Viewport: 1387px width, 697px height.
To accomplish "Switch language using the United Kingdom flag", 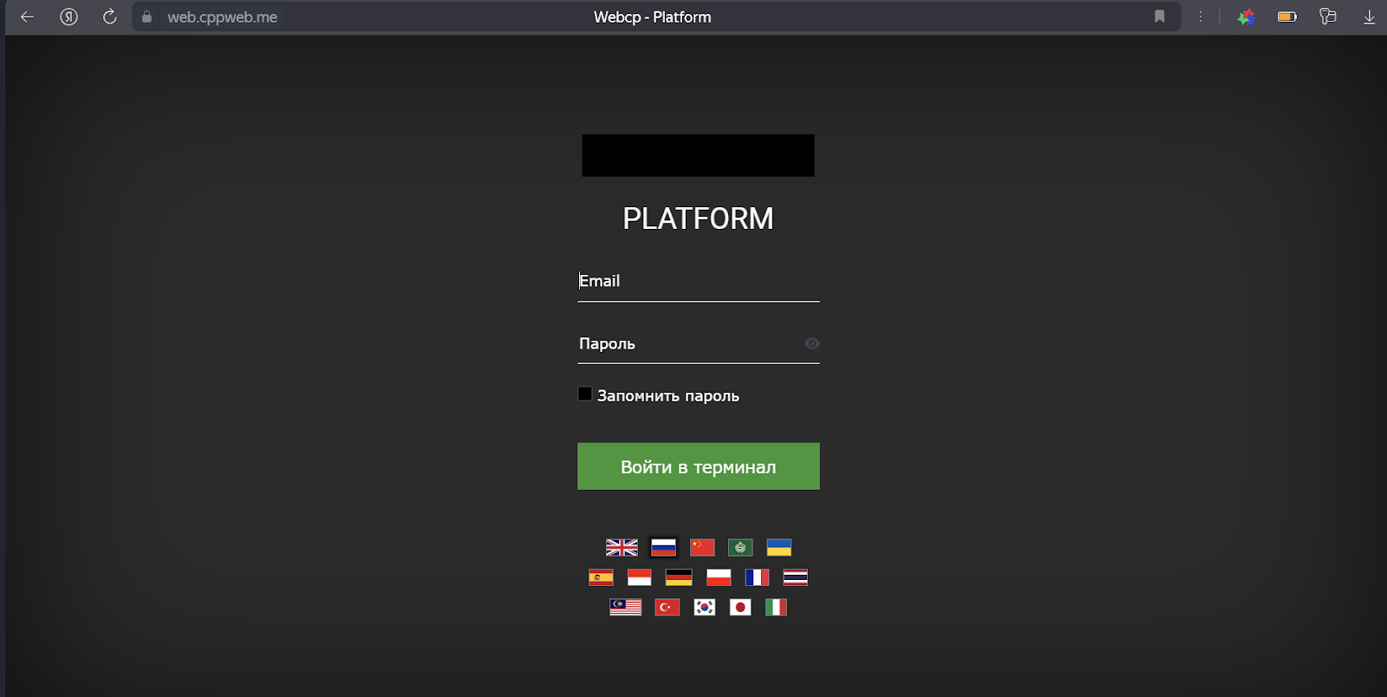I will coord(622,547).
